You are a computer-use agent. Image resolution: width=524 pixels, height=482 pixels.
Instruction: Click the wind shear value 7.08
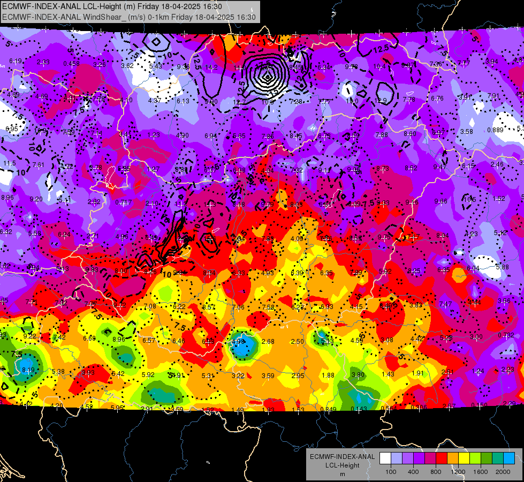pos(150,306)
